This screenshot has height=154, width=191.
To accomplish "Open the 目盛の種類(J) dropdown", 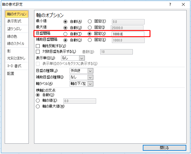I will pos(81,71).
